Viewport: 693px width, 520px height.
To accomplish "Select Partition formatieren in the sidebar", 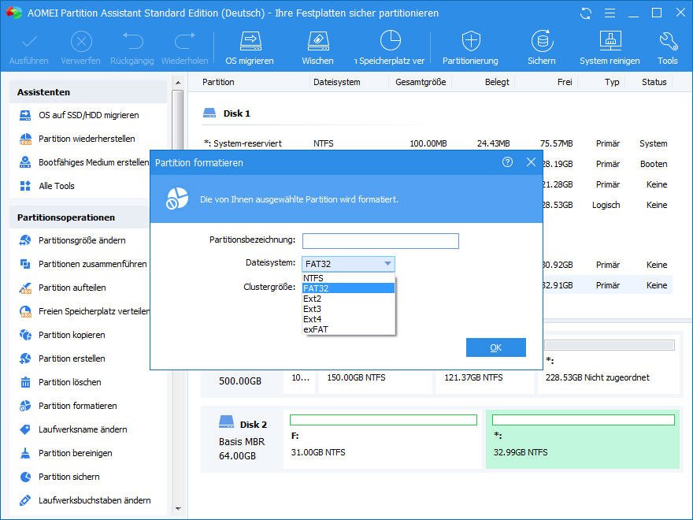I will point(68,406).
